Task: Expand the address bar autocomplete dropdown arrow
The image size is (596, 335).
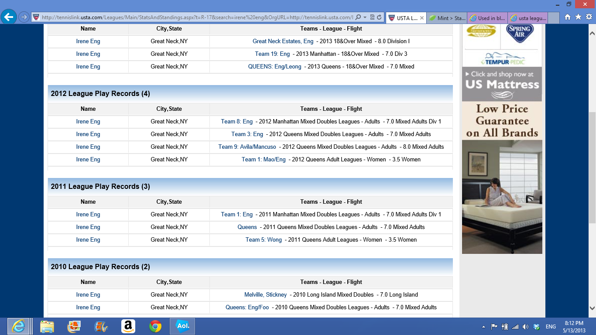Action: (x=365, y=17)
